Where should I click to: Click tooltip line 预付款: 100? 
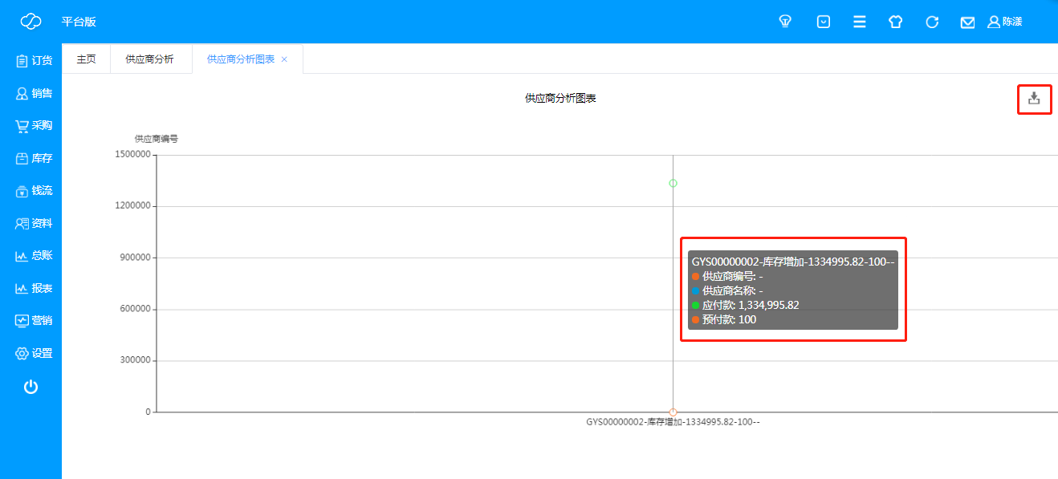pos(723,319)
